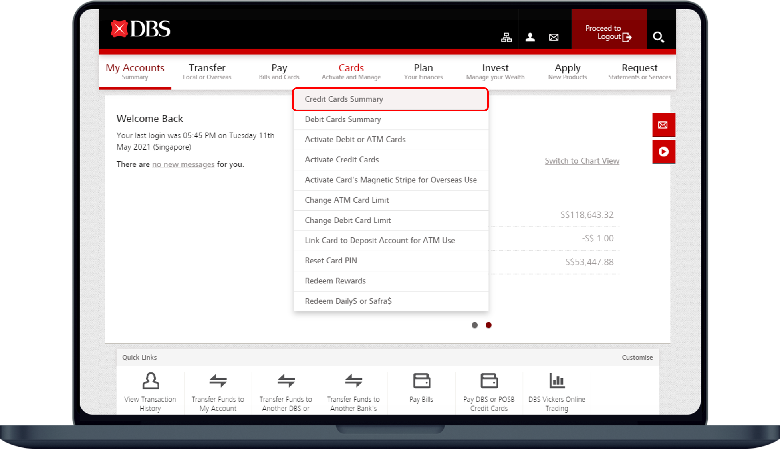
Task: Click the red floating play video button
Action: pos(663,152)
